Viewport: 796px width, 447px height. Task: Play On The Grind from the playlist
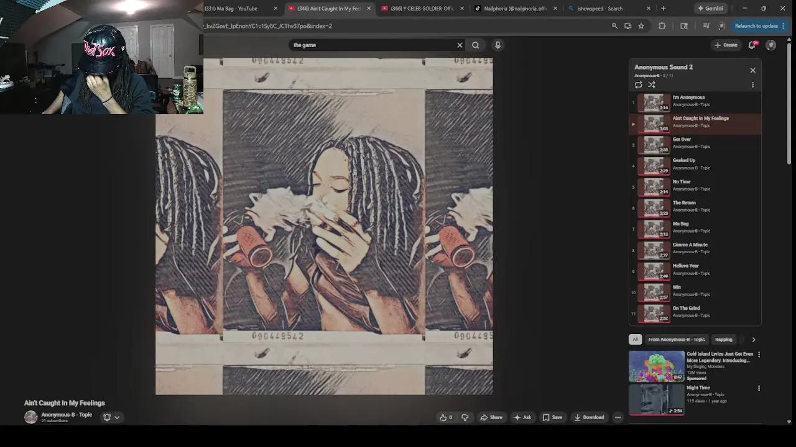click(x=695, y=313)
